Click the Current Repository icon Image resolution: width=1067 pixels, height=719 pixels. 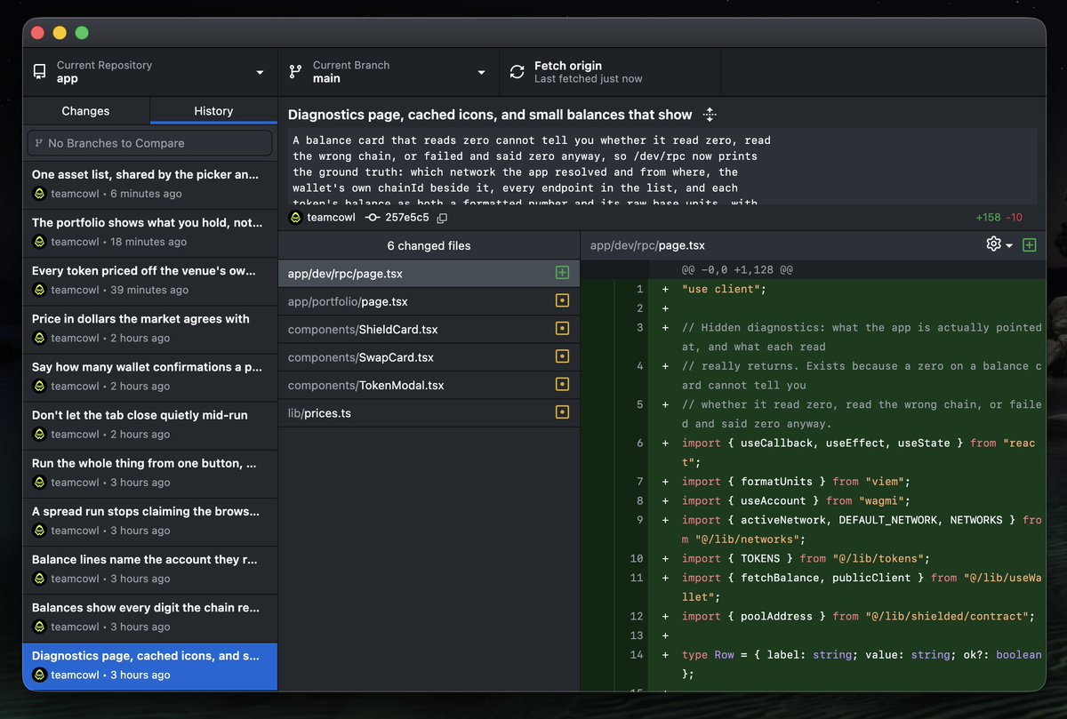[39, 72]
